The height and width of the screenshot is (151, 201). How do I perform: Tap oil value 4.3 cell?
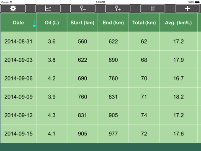tap(52, 115)
